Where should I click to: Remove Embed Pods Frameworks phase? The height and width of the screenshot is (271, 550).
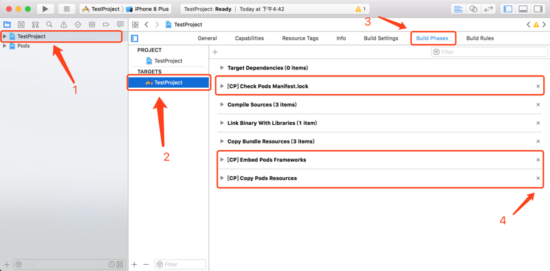(538, 160)
